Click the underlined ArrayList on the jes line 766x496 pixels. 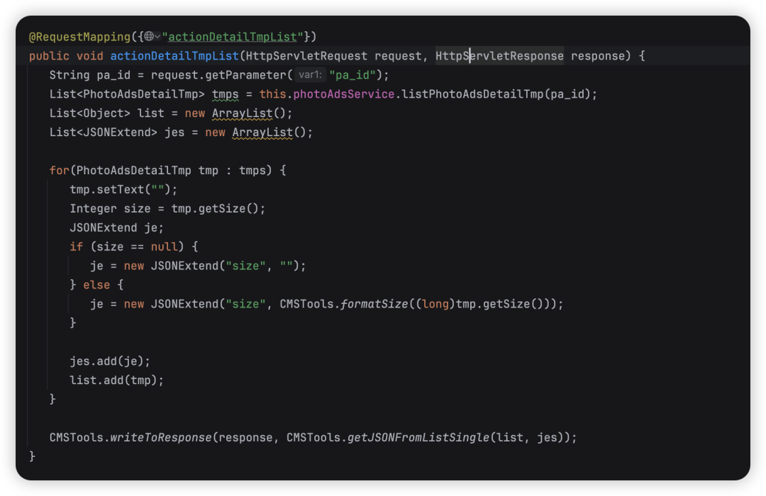coord(262,133)
